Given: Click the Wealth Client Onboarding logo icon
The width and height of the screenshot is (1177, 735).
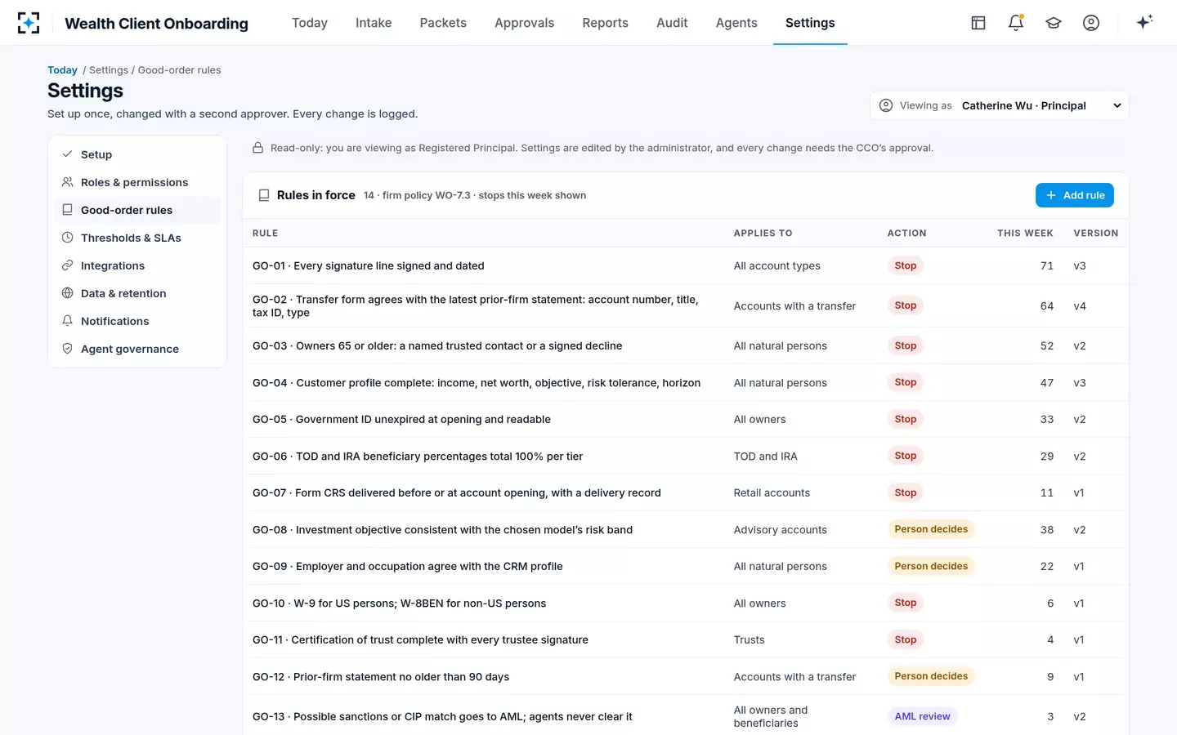Looking at the screenshot, I should tap(29, 23).
